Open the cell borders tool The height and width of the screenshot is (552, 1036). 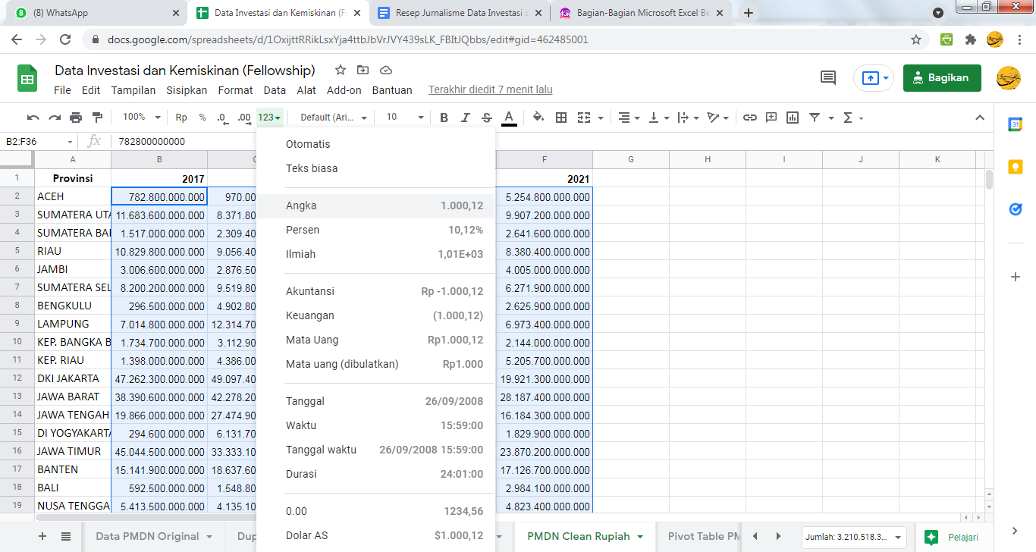click(561, 118)
